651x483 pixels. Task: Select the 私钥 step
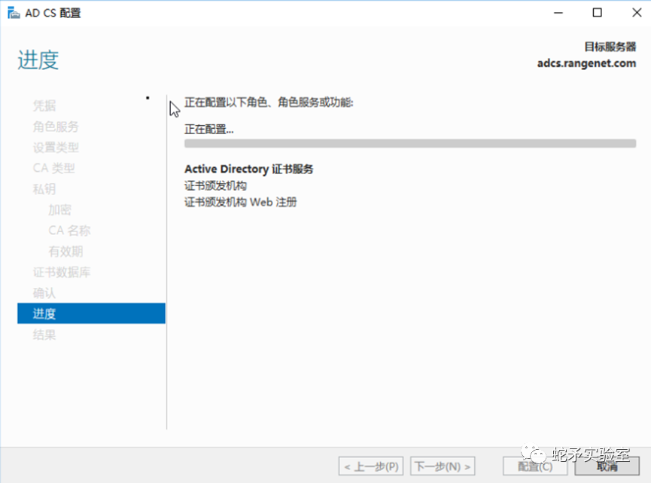pos(44,188)
